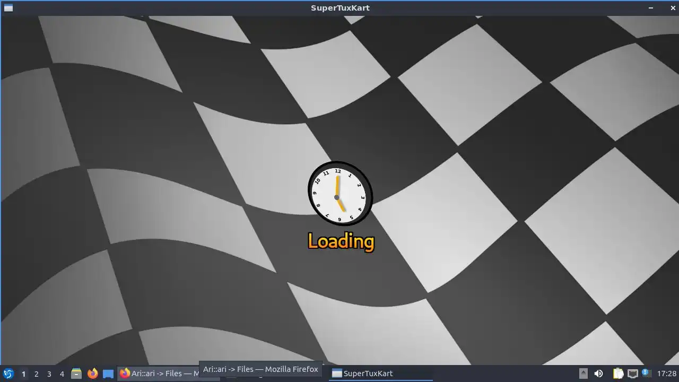Click the loading clock graphic
Image resolution: width=679 pixels, height=382 pixels.
[x=340, y=194]
